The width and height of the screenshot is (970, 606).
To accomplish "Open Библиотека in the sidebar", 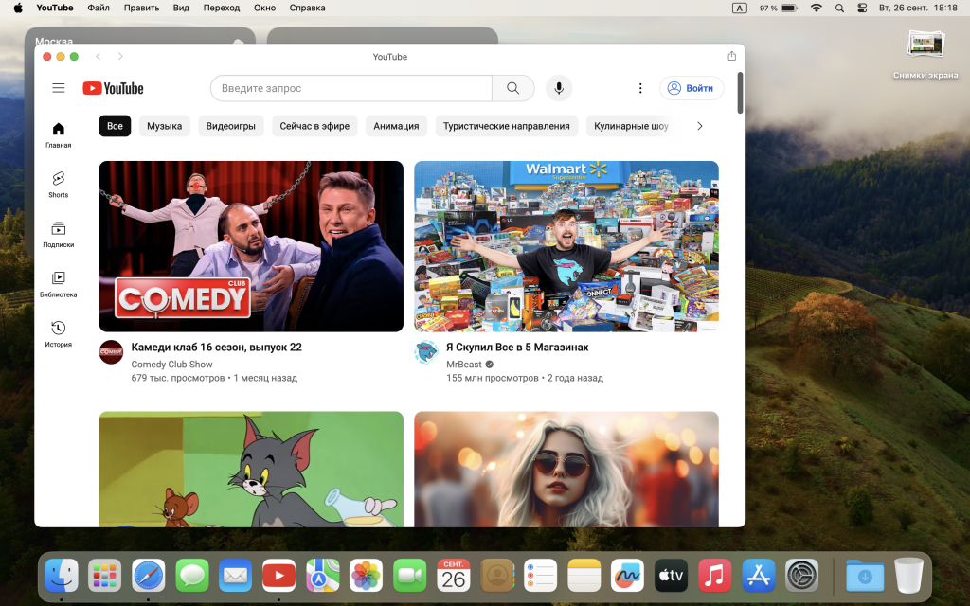I will pyautogui.click(x=59, y=283).
